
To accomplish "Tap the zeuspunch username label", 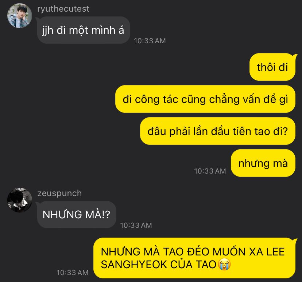I will pyautogui.click(x=59, y=193).
